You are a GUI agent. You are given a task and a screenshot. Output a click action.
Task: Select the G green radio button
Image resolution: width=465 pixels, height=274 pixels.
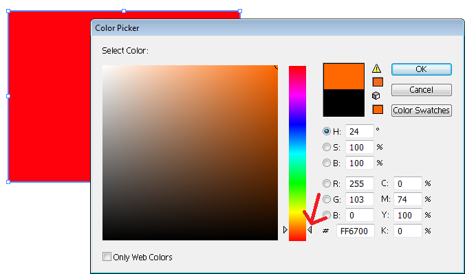coord(327,199)
